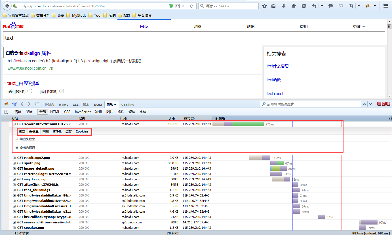392x235 pixels.
Task: Reload the page with the refresh icon
Action: [x=192, y=6]
